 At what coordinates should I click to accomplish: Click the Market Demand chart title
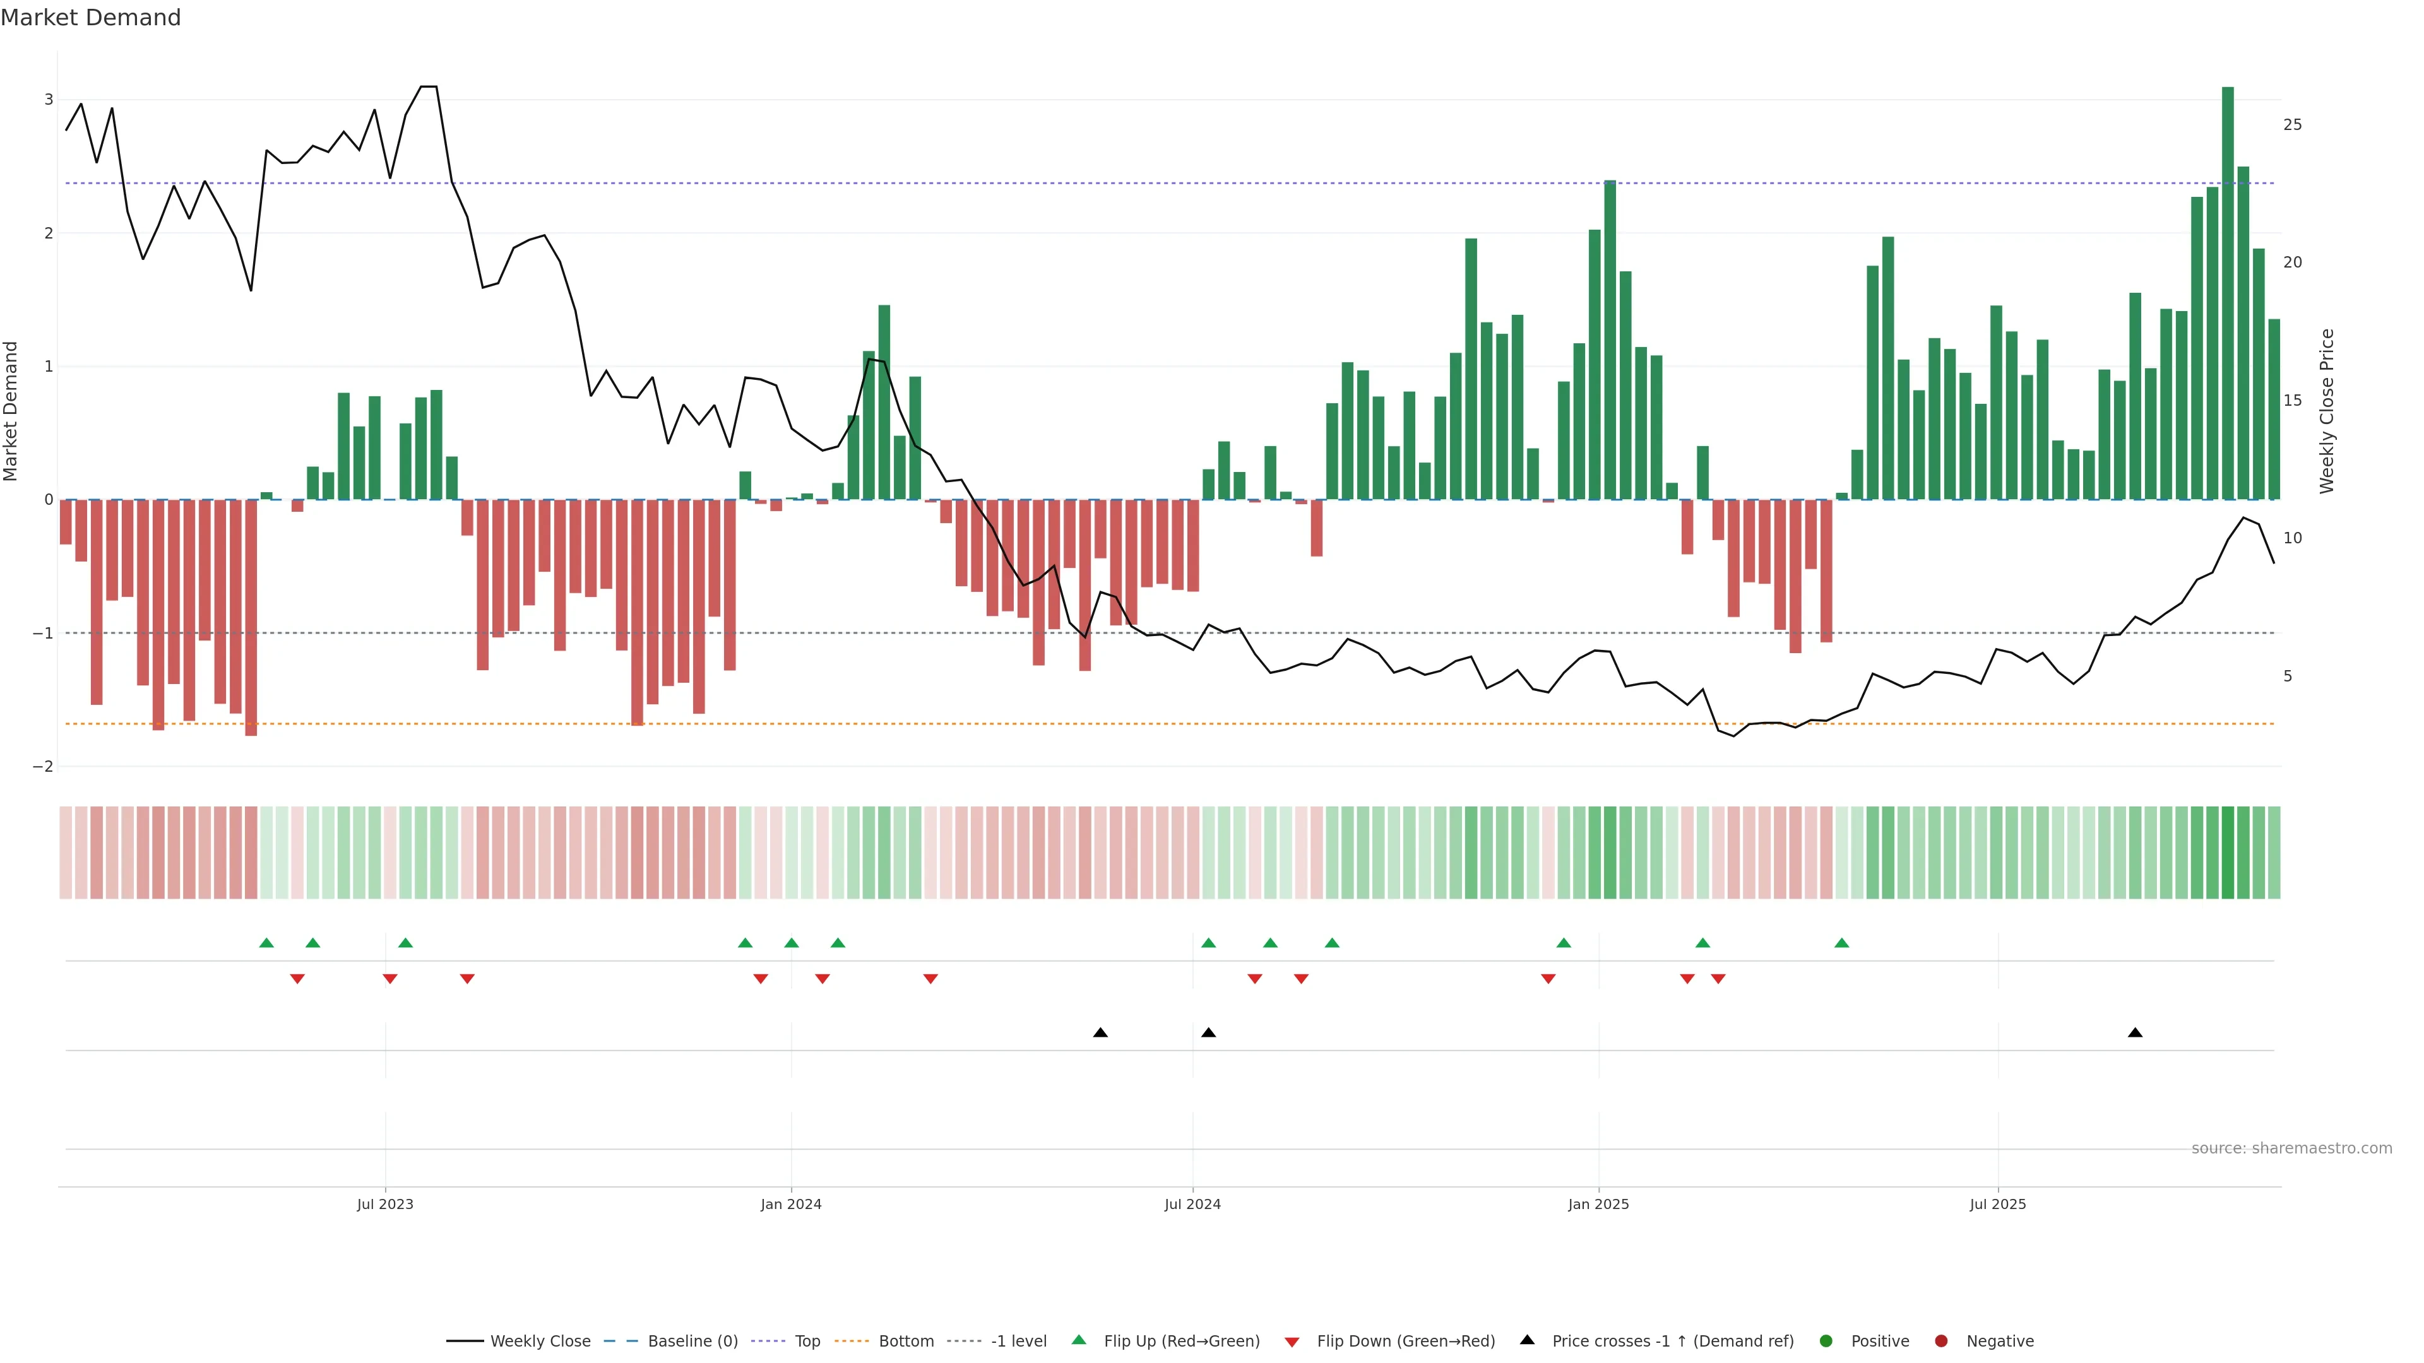(x=90, y=18)
